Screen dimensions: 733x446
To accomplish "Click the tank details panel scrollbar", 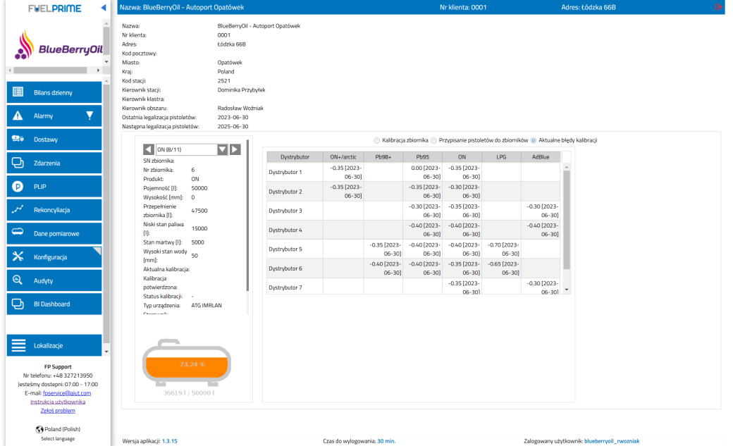I will click(247, 215).
